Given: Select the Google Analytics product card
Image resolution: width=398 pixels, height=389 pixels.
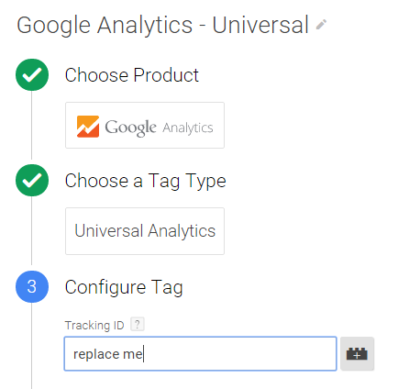Looking at the screenshot, I should (x=145, y=126).
